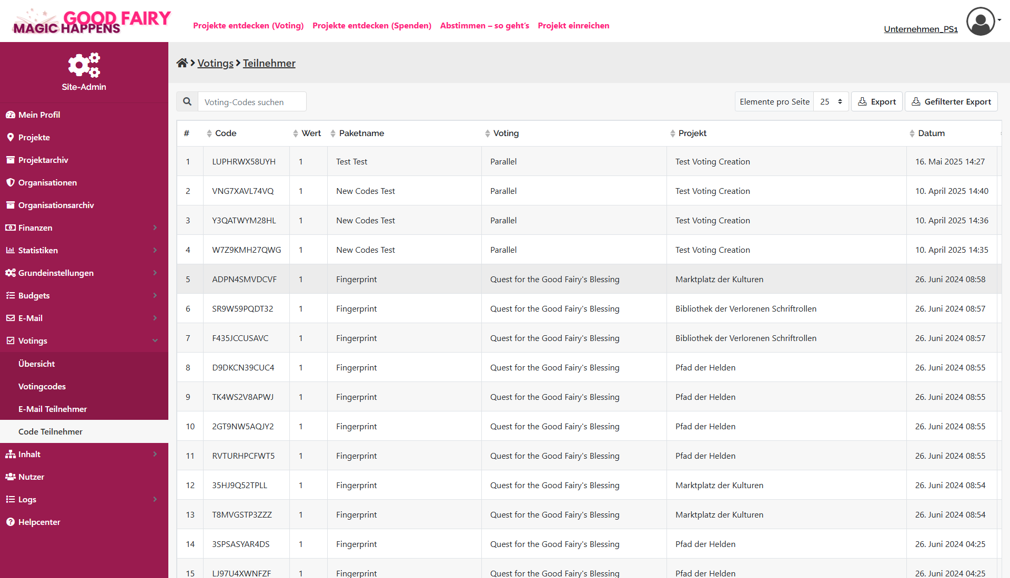Screen dimensions: 1010x578
Task: Sort table by Voting column
Action: point(488,133)
